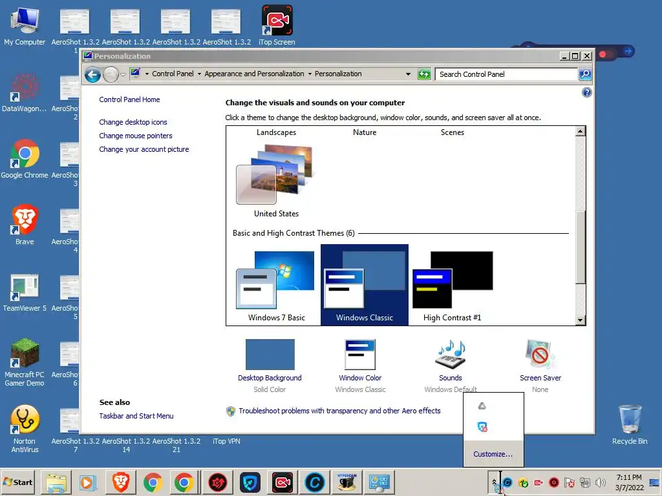Click show hidden icons tray arrow

click(x=493, y=482)
